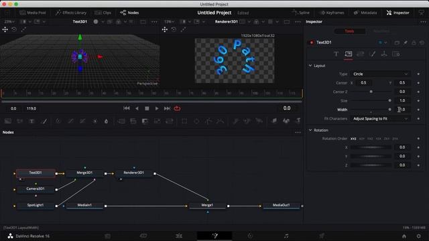Toggle Nodes panel button
Screen dimensions: 429x241
pos(129,13)
